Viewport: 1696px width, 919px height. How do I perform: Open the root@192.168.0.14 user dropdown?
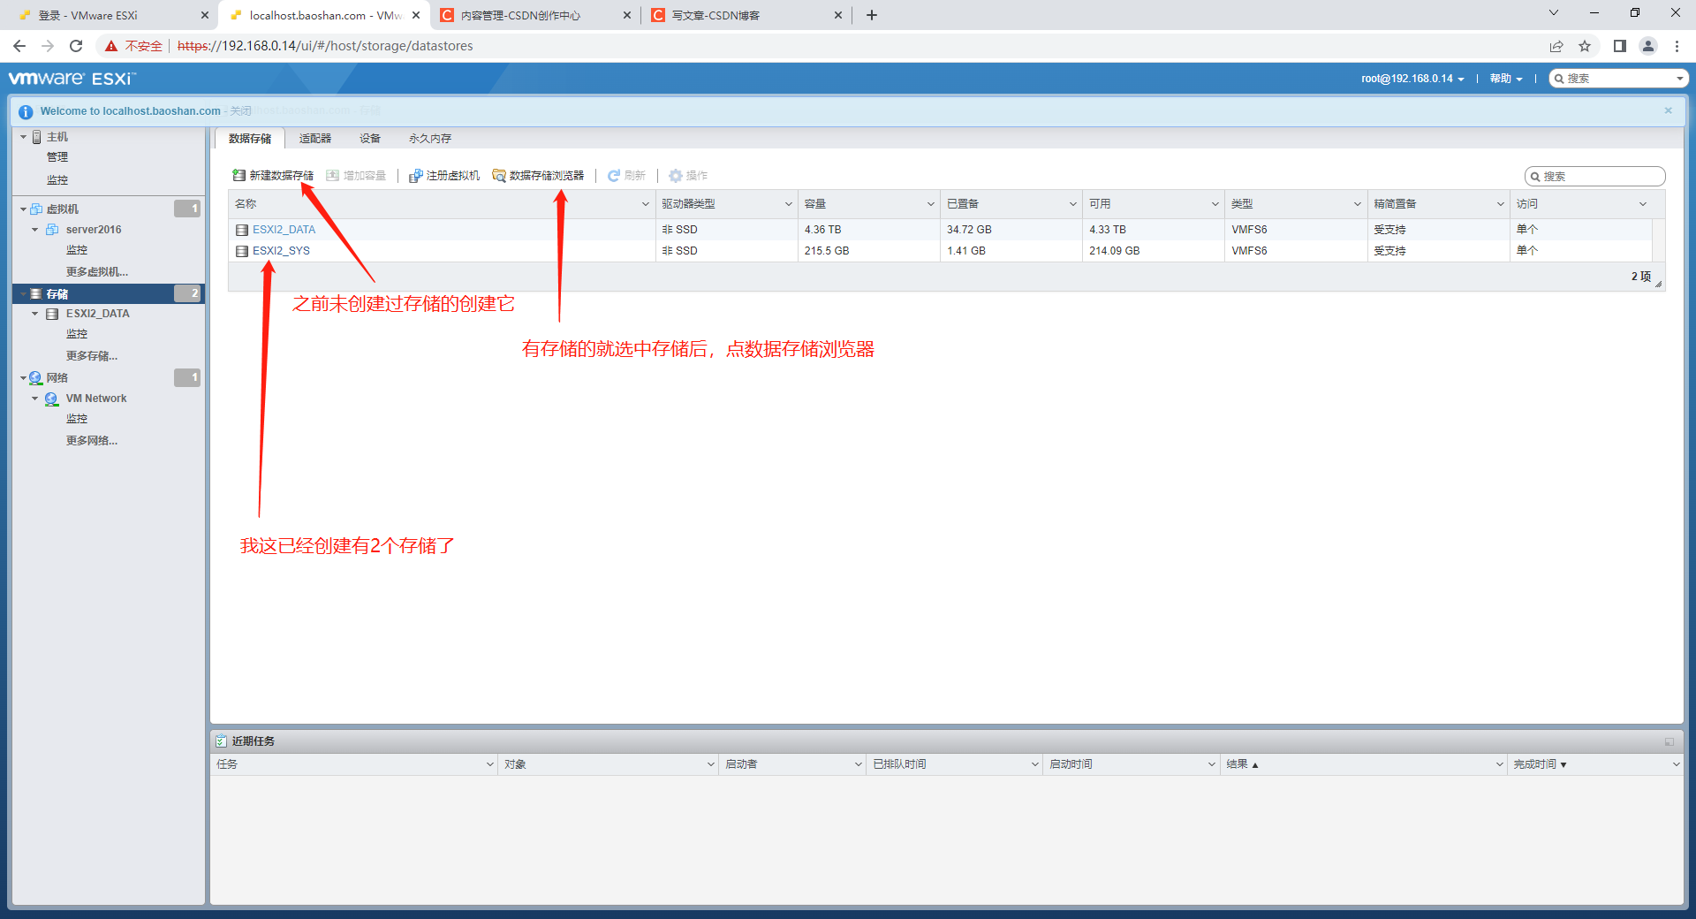pos(1412,79)
